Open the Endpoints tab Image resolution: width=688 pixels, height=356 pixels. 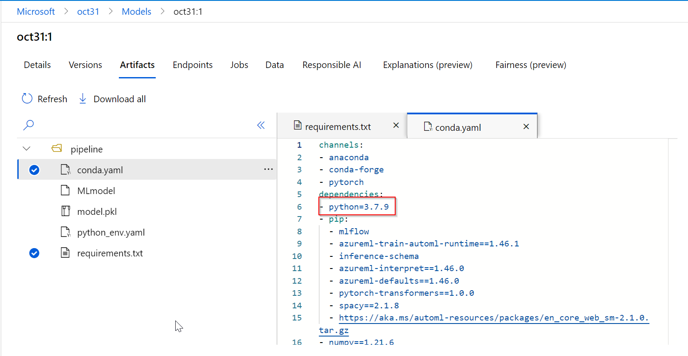193,65
